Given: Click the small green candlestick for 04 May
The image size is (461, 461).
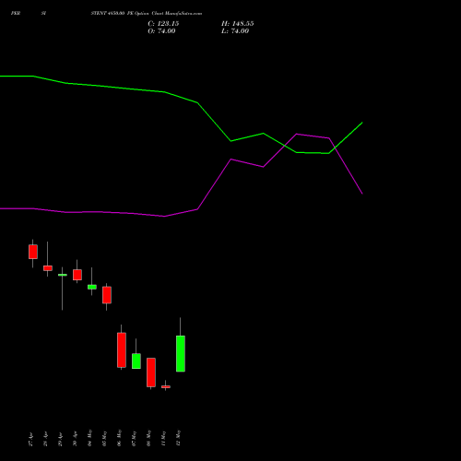Looking at the screenshot, I should click(92, 287).
